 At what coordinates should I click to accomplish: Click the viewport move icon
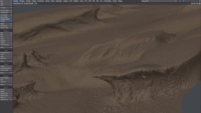point(192,3)
